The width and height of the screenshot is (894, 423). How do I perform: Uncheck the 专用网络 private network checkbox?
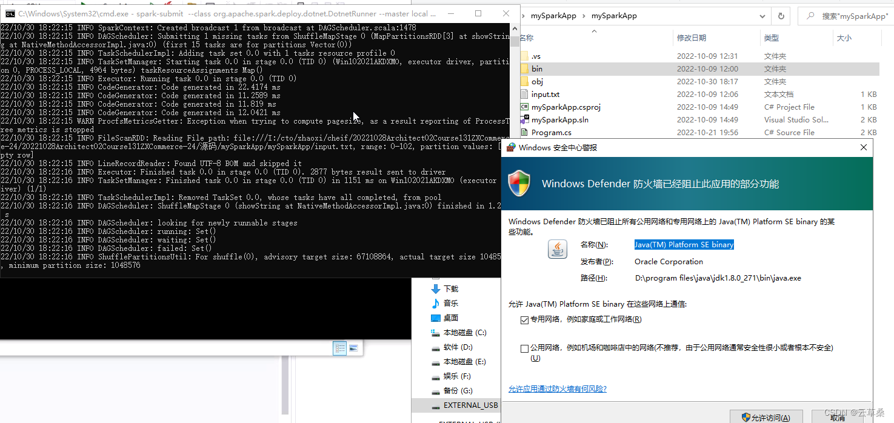pyautogui.click(x=525, y=320)
